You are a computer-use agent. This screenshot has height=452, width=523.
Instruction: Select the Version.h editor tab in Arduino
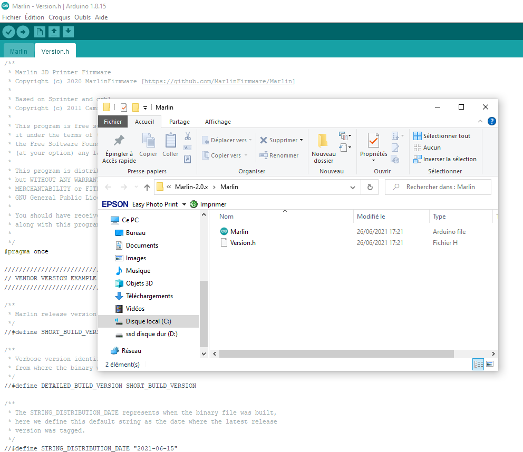tap(55, 51)
